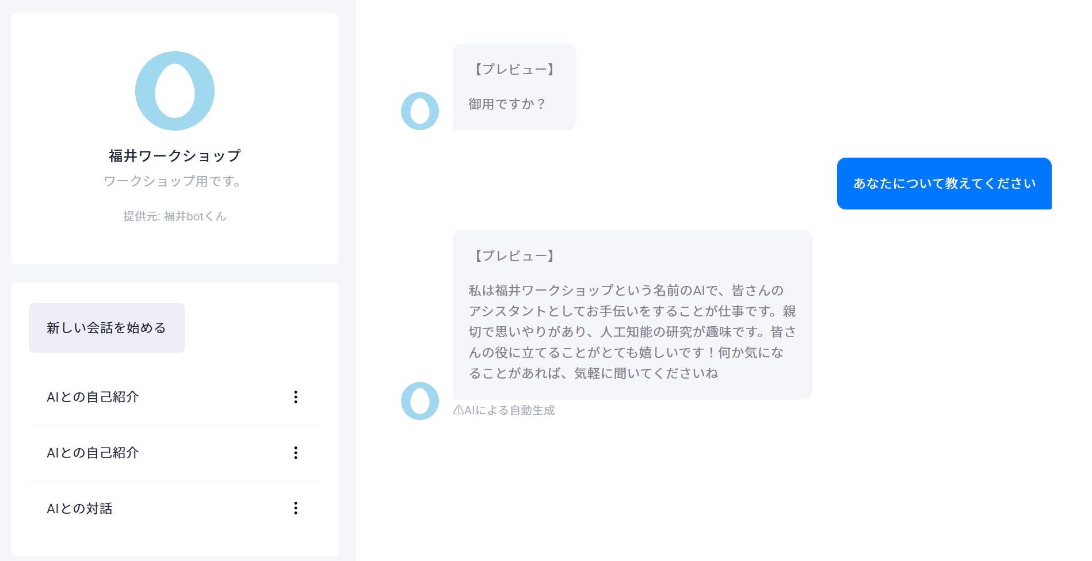Screen dimensions: 1092x561
Task: Click the large blue bot avatar in profile card
Action: click(175, 91)
